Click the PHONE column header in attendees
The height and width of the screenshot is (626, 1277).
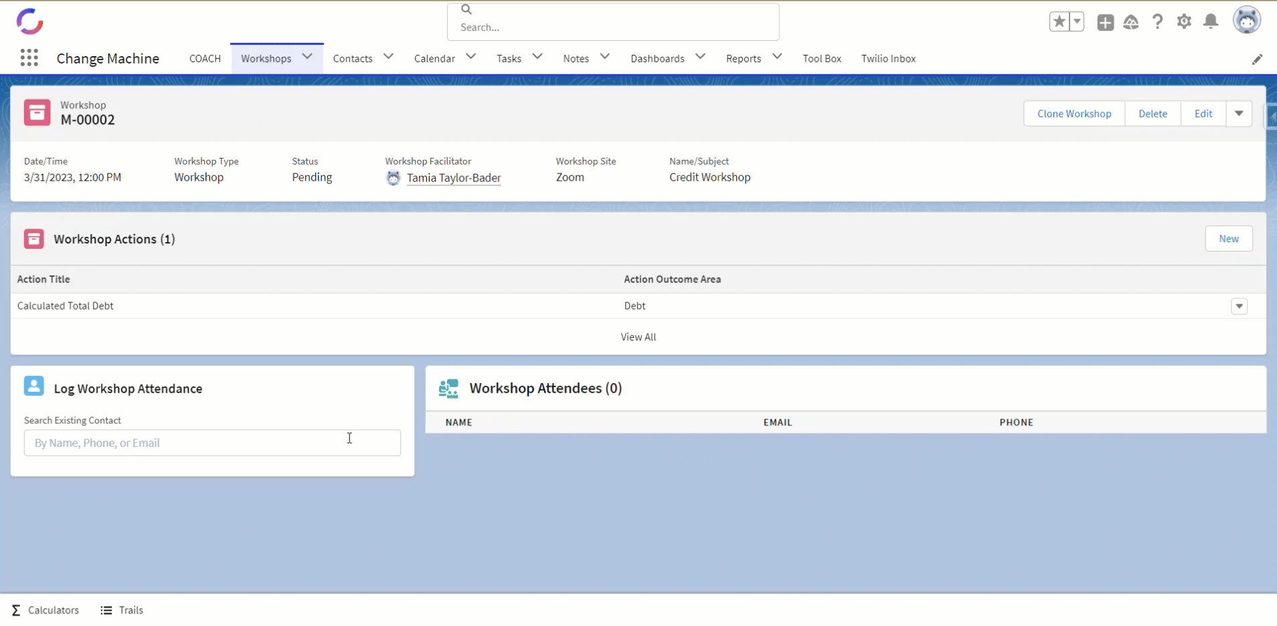pos(1017,423)
